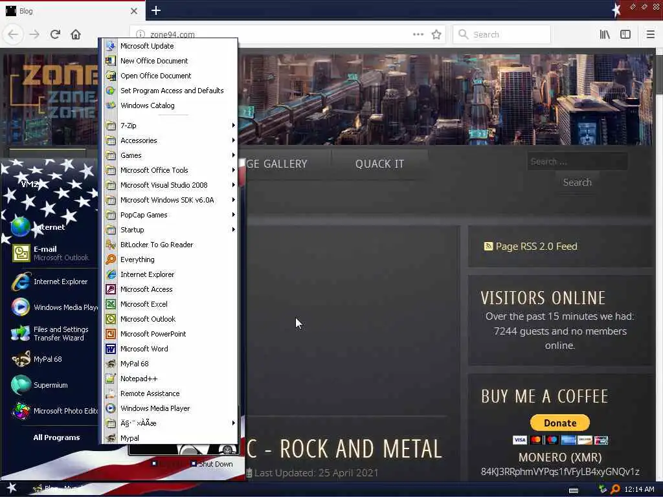Expand the Games submenu
The height and width of the screenshot is (497, 663).
(x=170, y=155)
